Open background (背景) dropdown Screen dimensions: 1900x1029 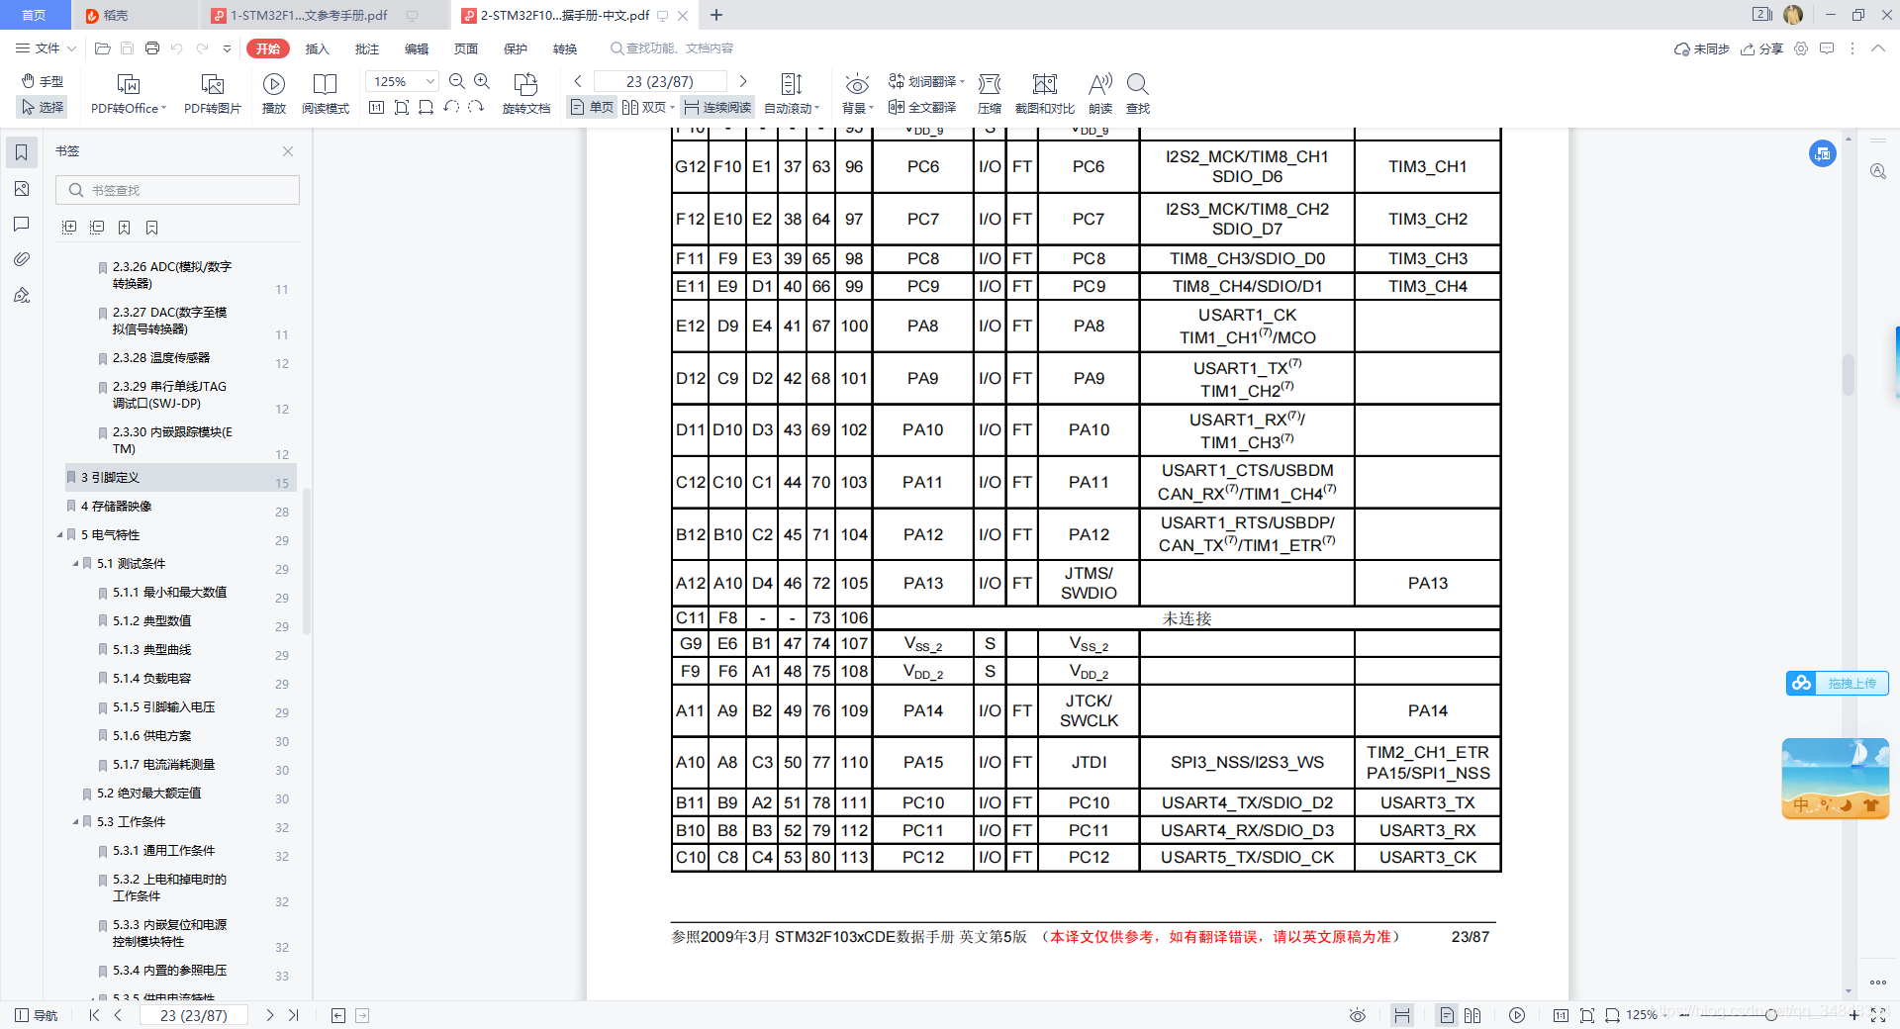click(x=857, y=95)
